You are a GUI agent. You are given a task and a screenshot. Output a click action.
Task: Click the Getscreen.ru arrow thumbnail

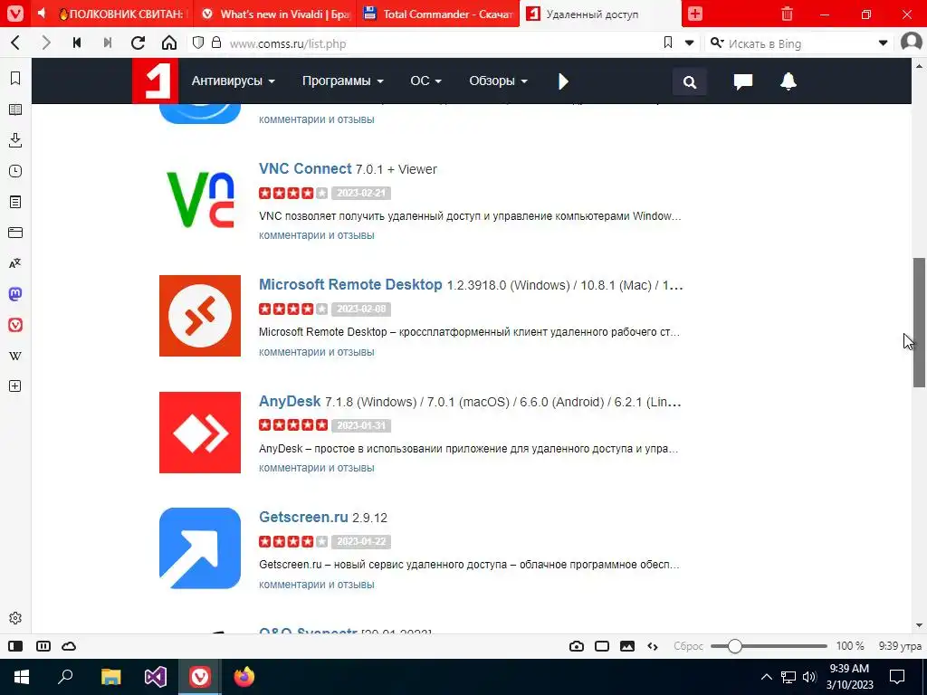(200, 547)
